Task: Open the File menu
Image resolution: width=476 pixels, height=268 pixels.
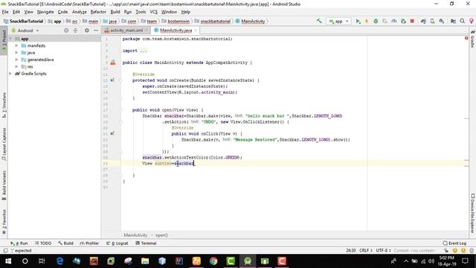Action: tap(5, 12)
